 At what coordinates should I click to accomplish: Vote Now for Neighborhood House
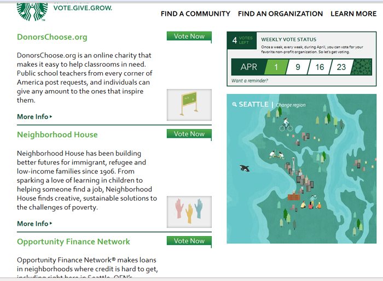(x=189, y=134)
